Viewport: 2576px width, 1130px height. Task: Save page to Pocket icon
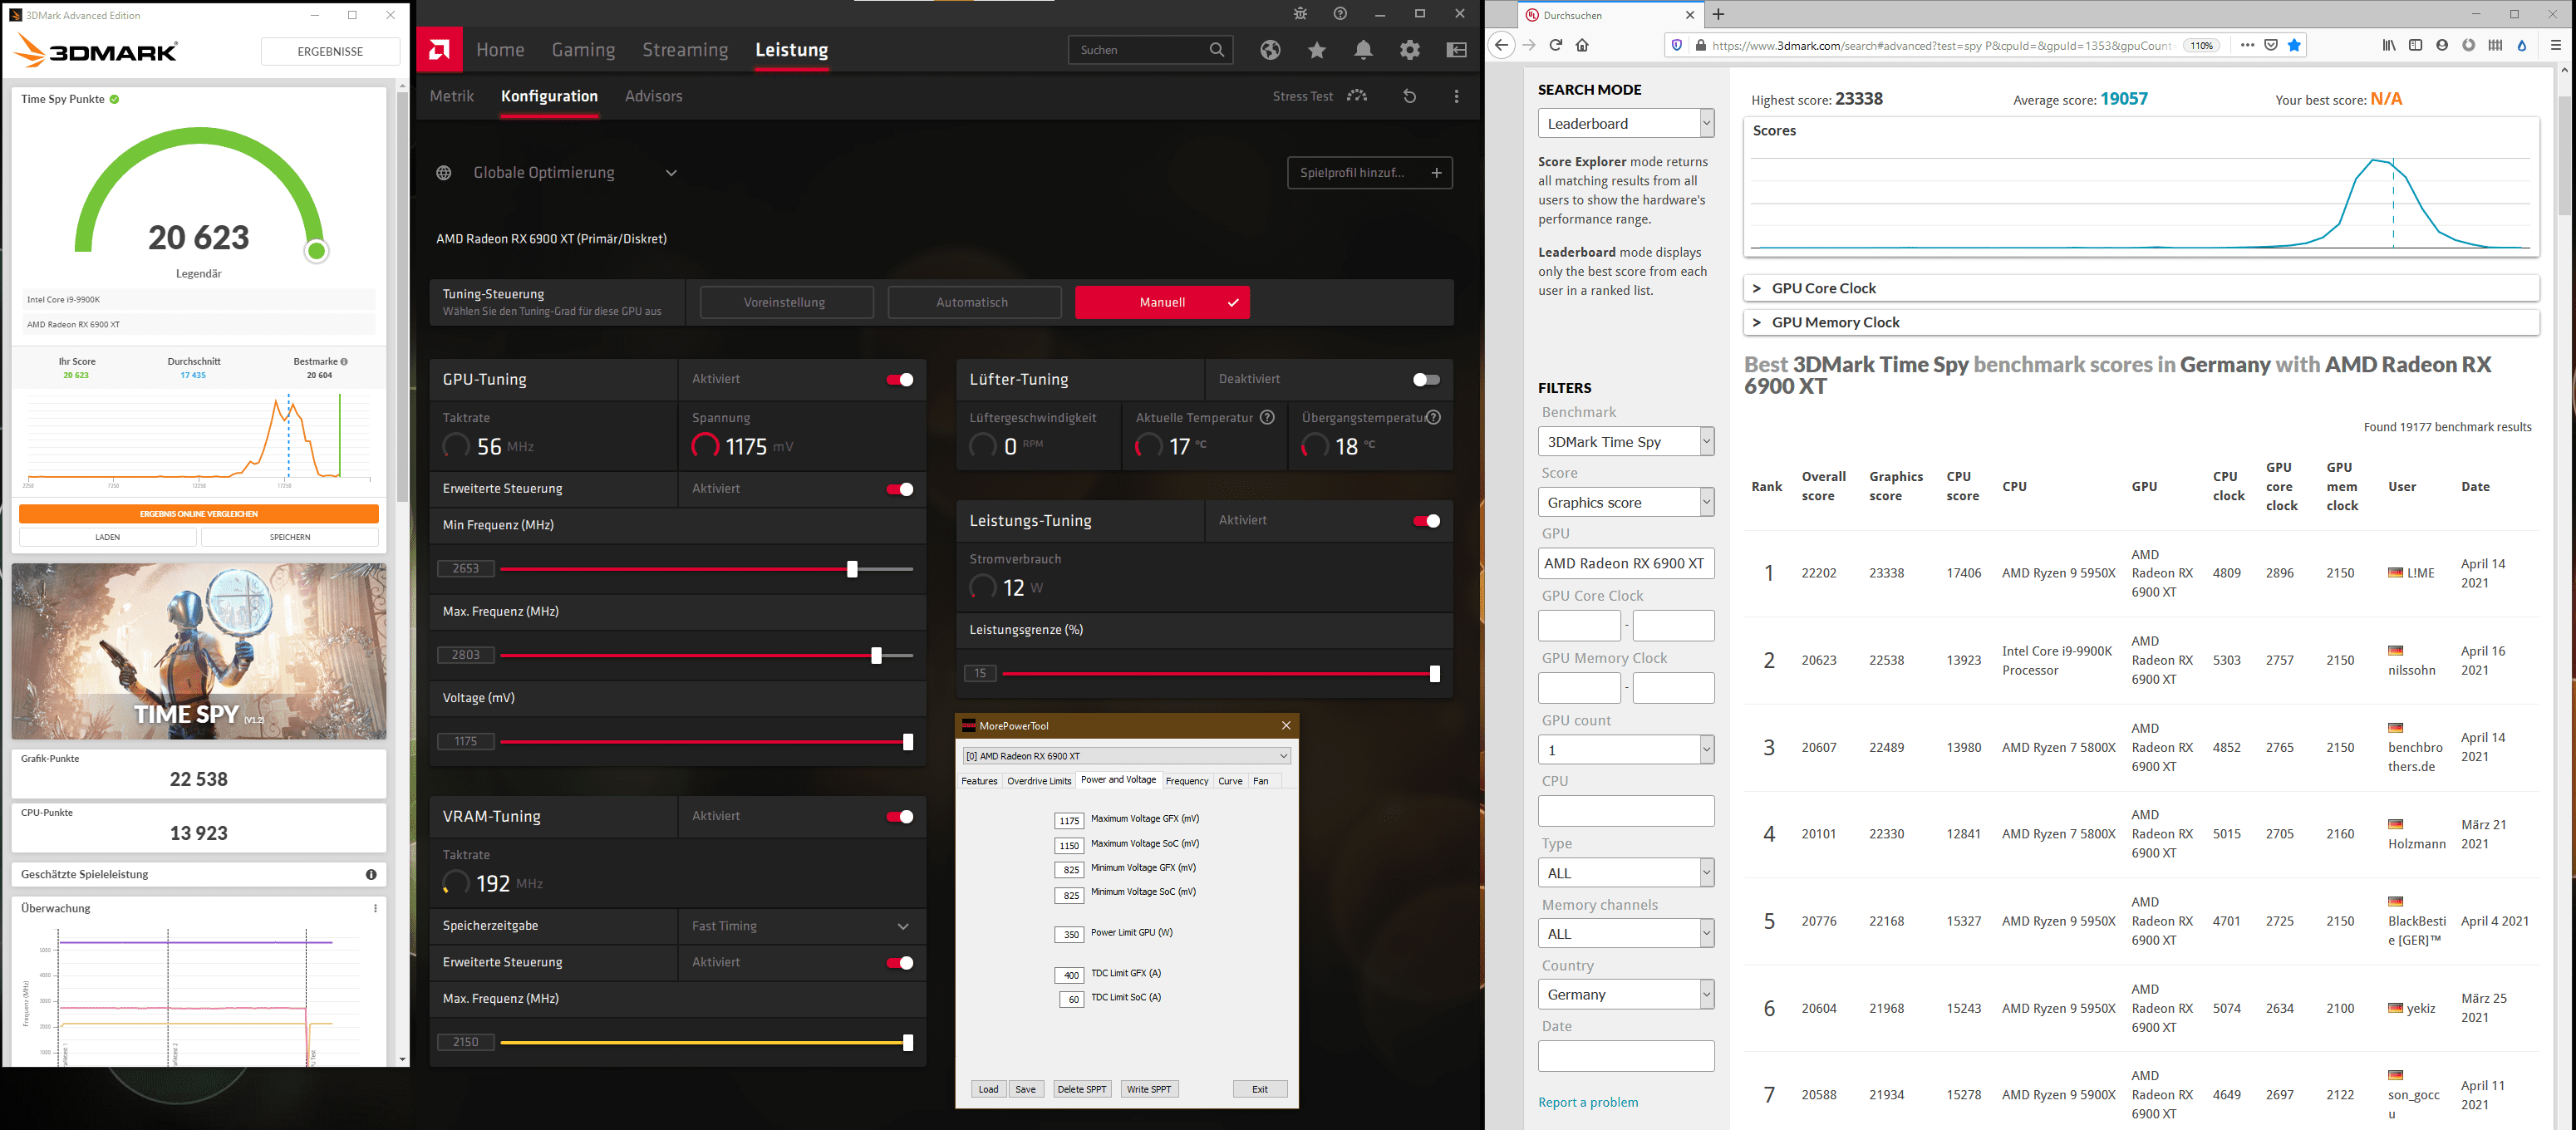(2271, 45)
